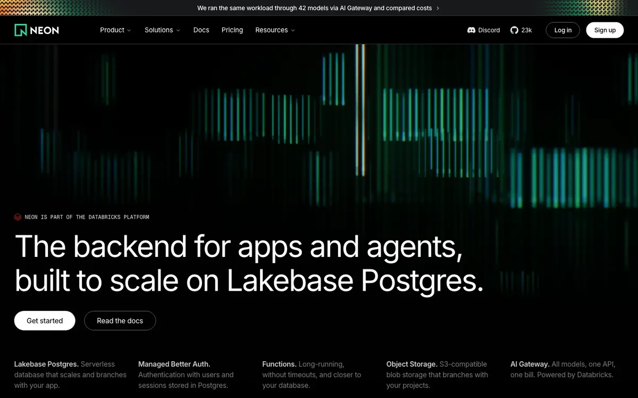Click the 23k GitHub stars count
The width and height of the screenshot is (638, 398).
pos(526,30)
